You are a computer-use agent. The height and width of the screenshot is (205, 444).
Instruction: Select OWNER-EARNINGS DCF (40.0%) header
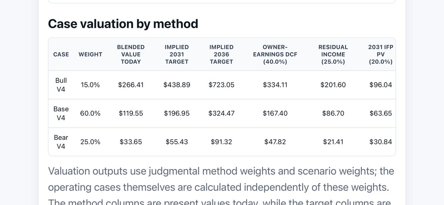(x=275, y=54)
